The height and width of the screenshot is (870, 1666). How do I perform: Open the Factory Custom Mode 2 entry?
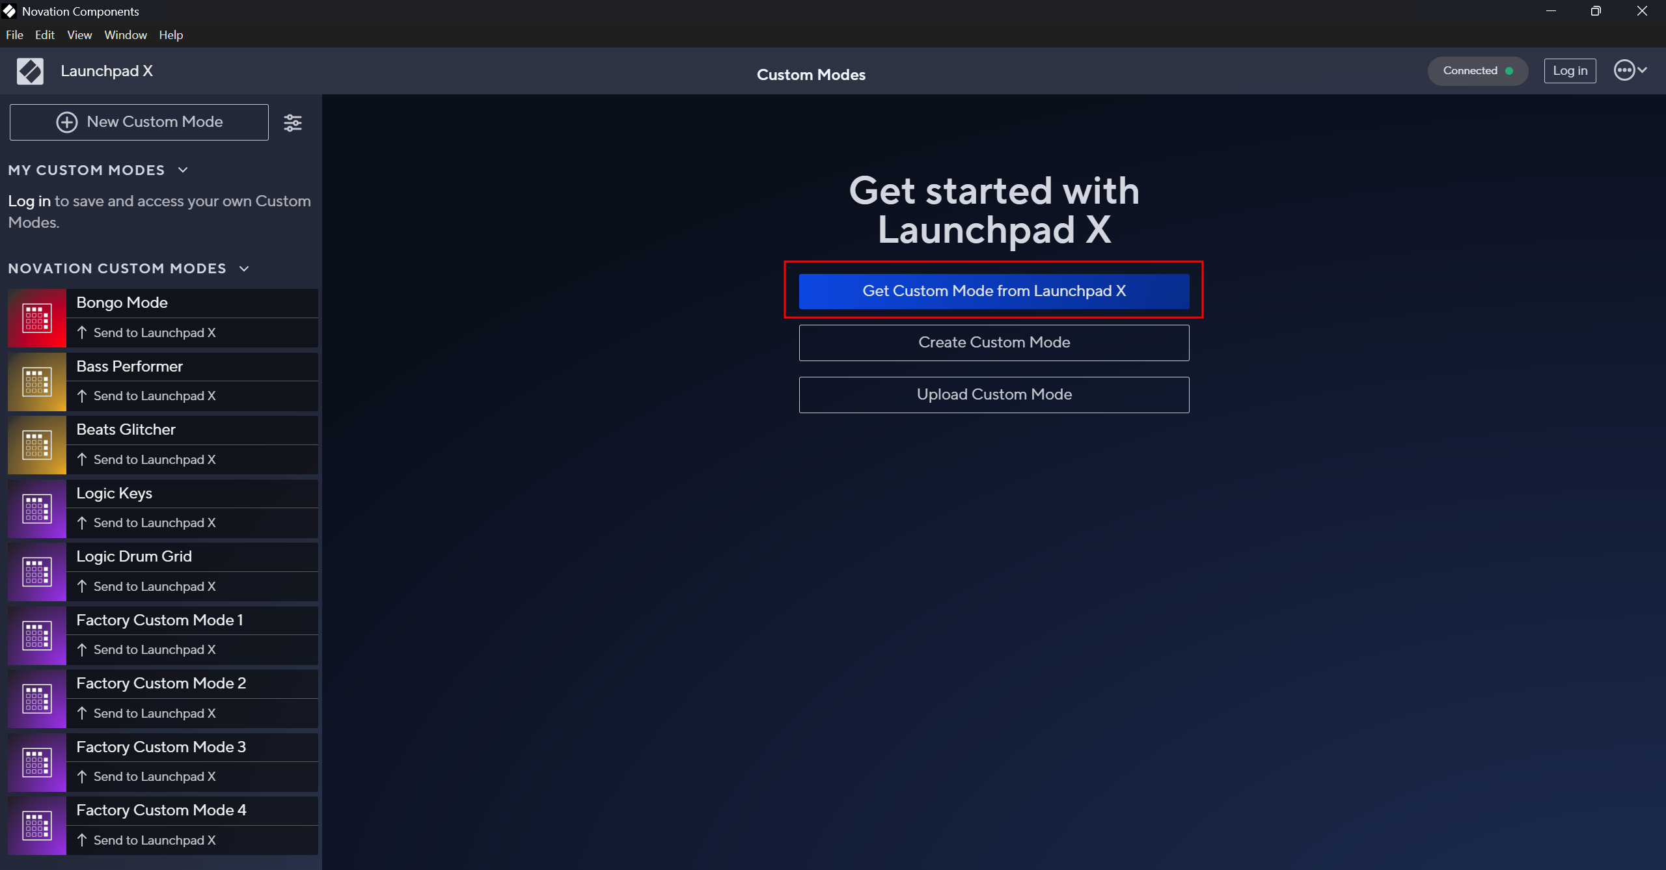193,684
